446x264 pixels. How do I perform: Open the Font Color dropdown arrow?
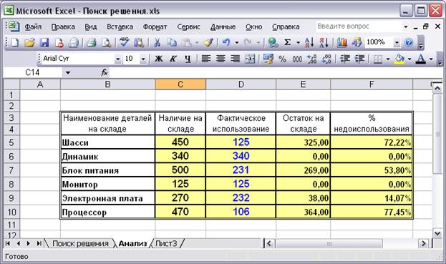pyautogui.click(x=431, y=59)
